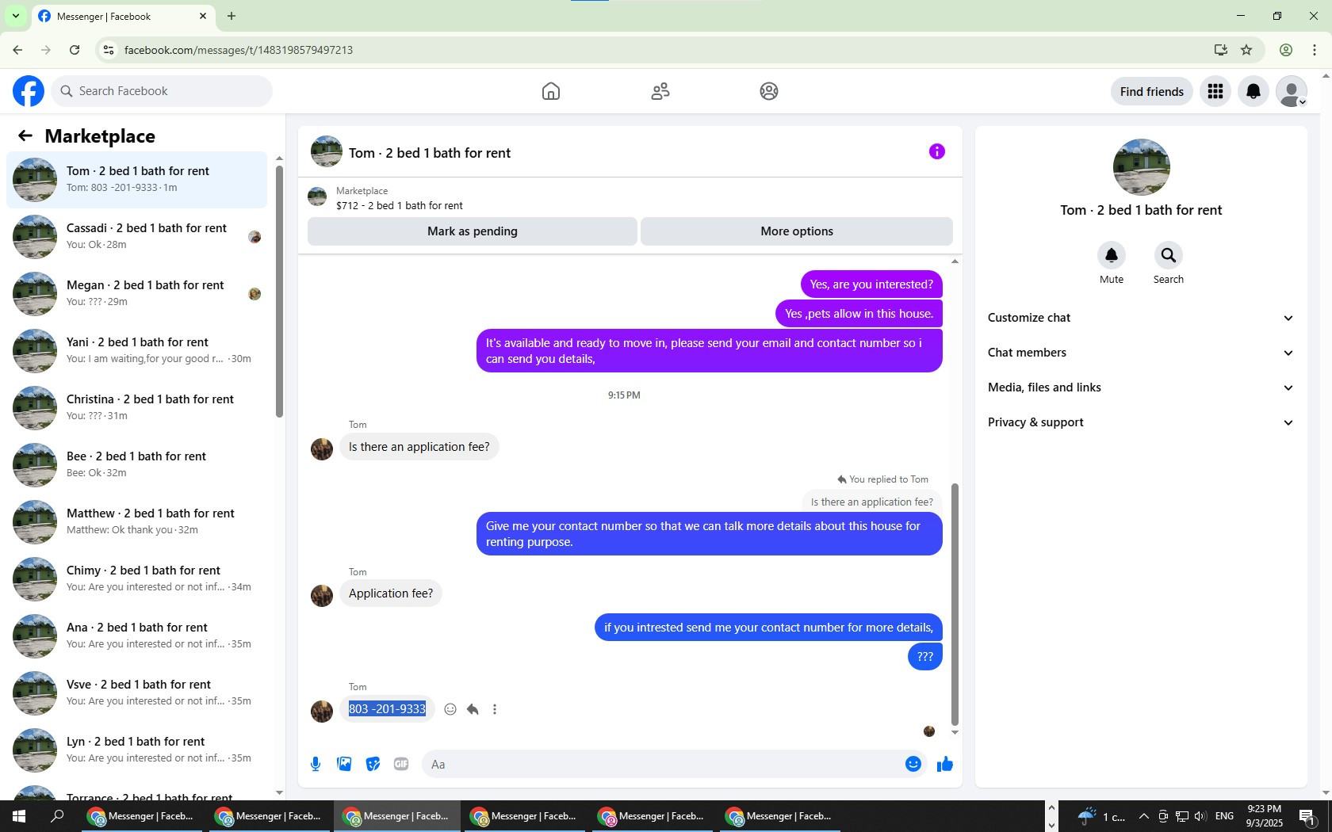The height and width of the screenshot is (832, 1332).
Task: Expand Customize chat section
Action: click(x=1141, y=318)
